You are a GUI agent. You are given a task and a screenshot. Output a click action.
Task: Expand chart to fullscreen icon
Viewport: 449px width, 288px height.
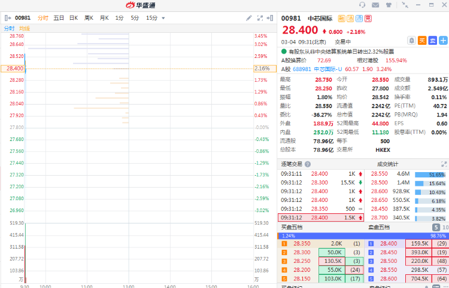(x=261, y=18)
